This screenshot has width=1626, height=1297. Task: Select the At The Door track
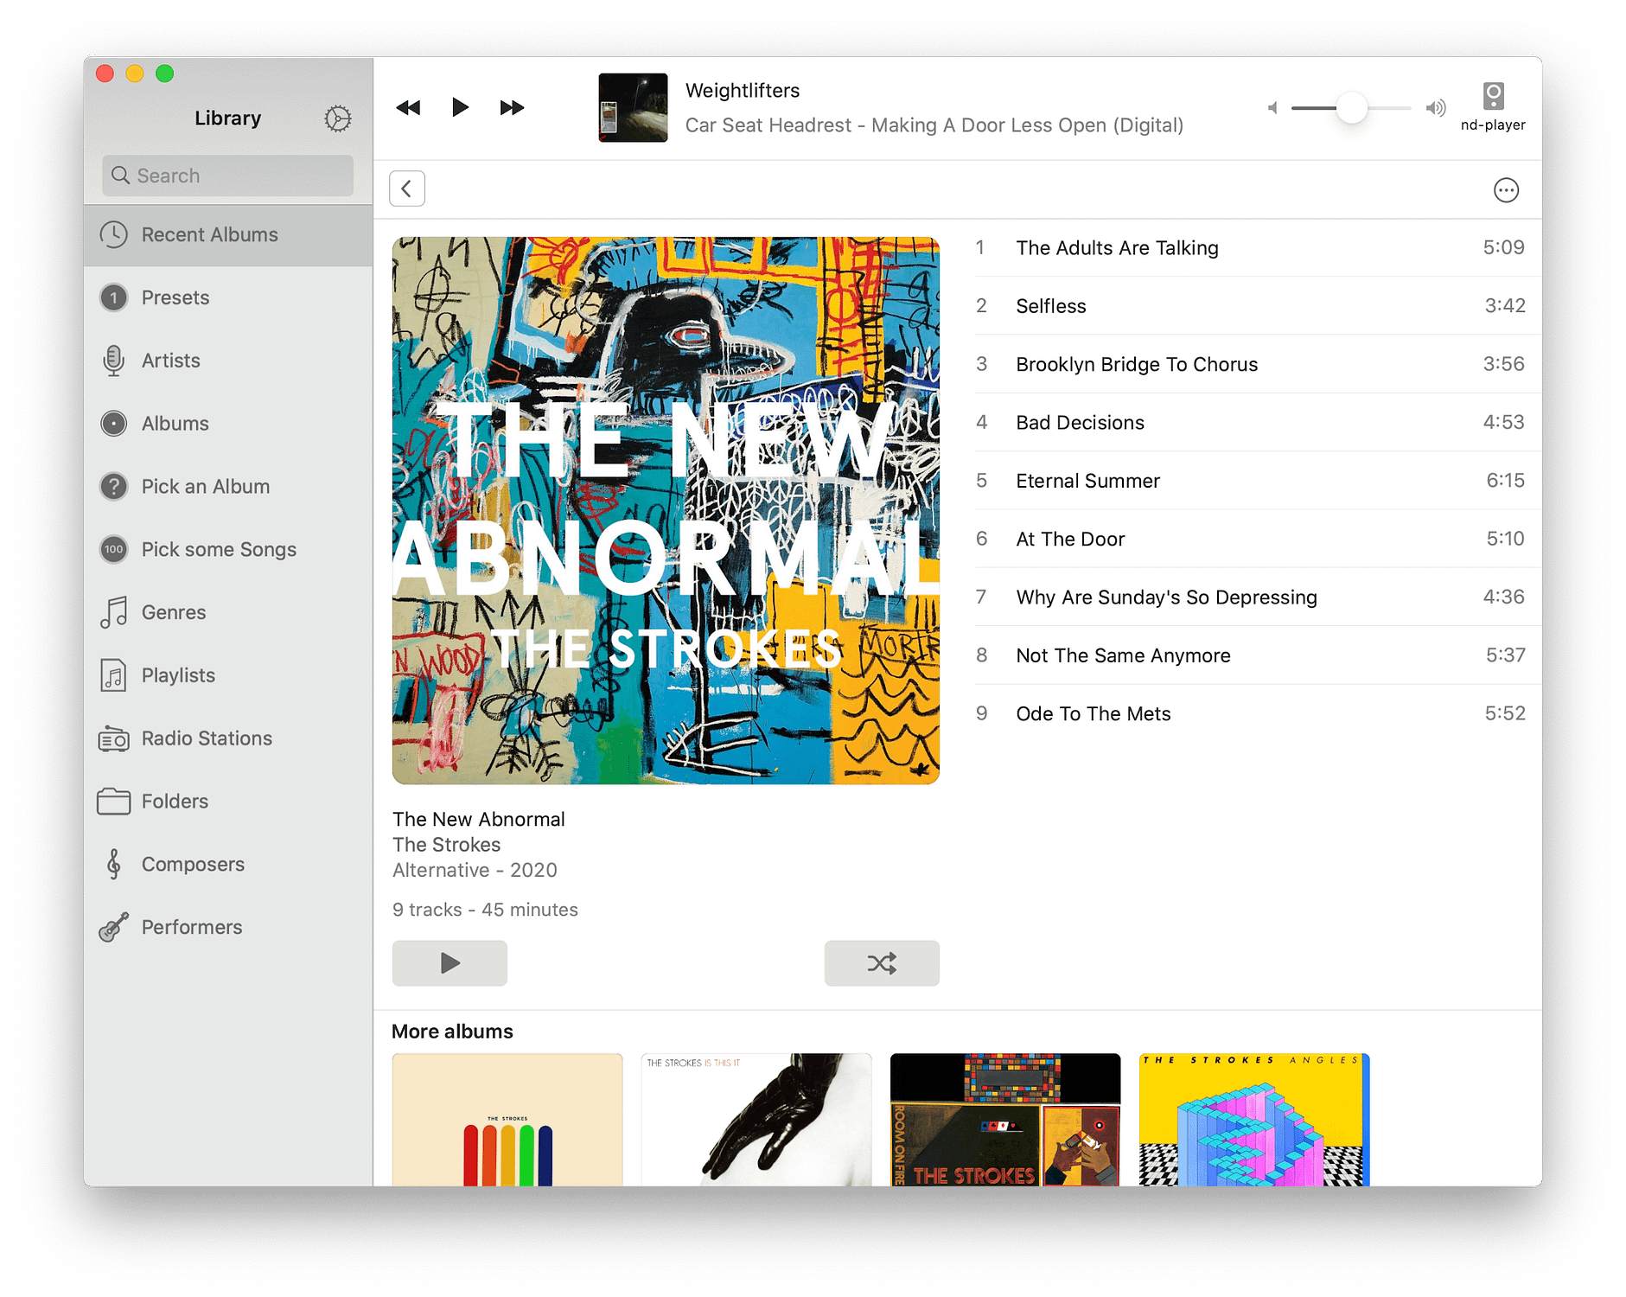pyautogui.click(x=1258, y=539)
